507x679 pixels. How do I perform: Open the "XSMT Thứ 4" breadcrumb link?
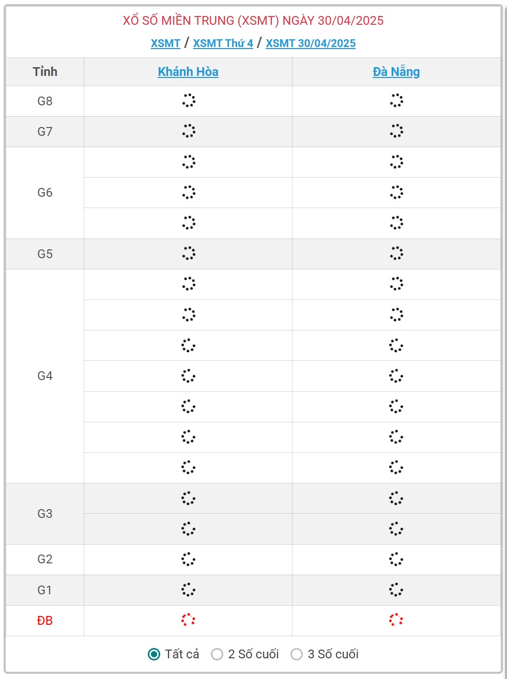pos(223,43)
